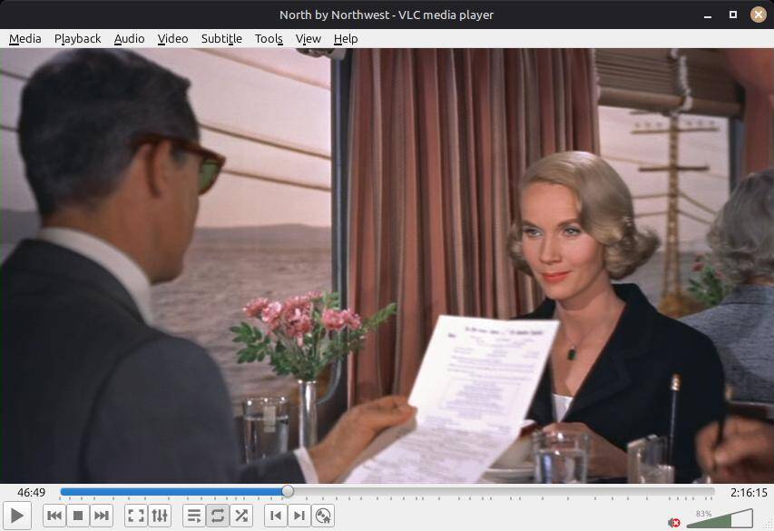
Task: Adjust the volume slider at 83%
Action: click(720, 518)
